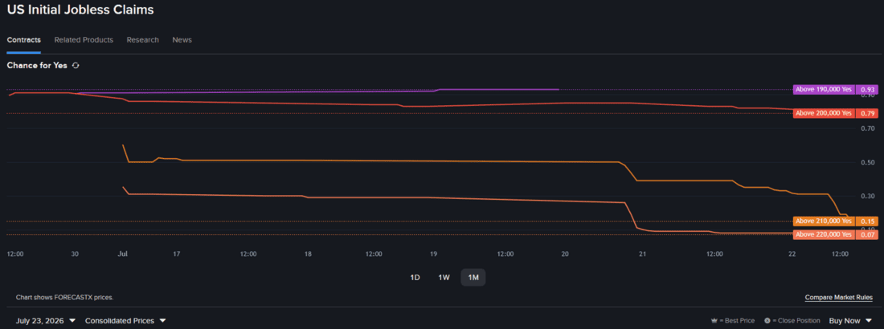Open the Research tab
Image resolution: width=884 pixels, height=329 pixels.
pos(142,40)
